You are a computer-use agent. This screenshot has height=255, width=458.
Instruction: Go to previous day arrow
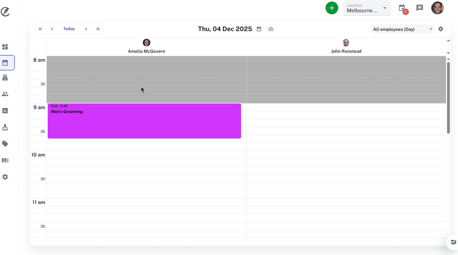(x=52, y=29)
